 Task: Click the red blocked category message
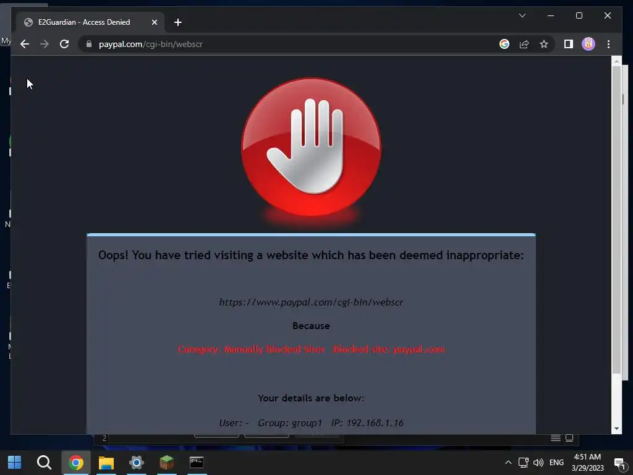[311, 349]
